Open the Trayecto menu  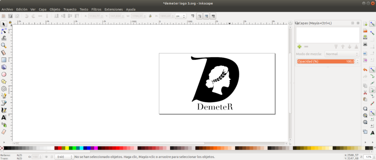[x=70, y=9]
